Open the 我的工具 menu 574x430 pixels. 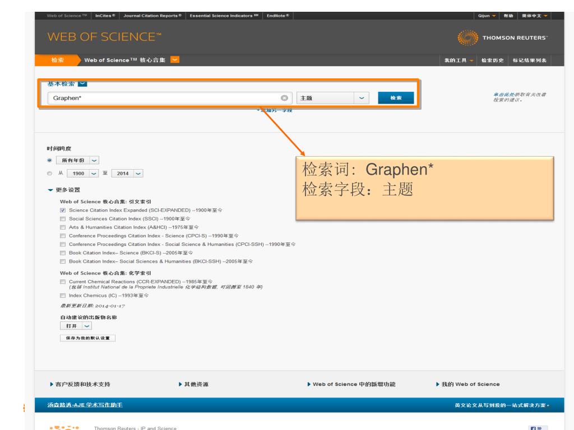(x=459, y=60)
